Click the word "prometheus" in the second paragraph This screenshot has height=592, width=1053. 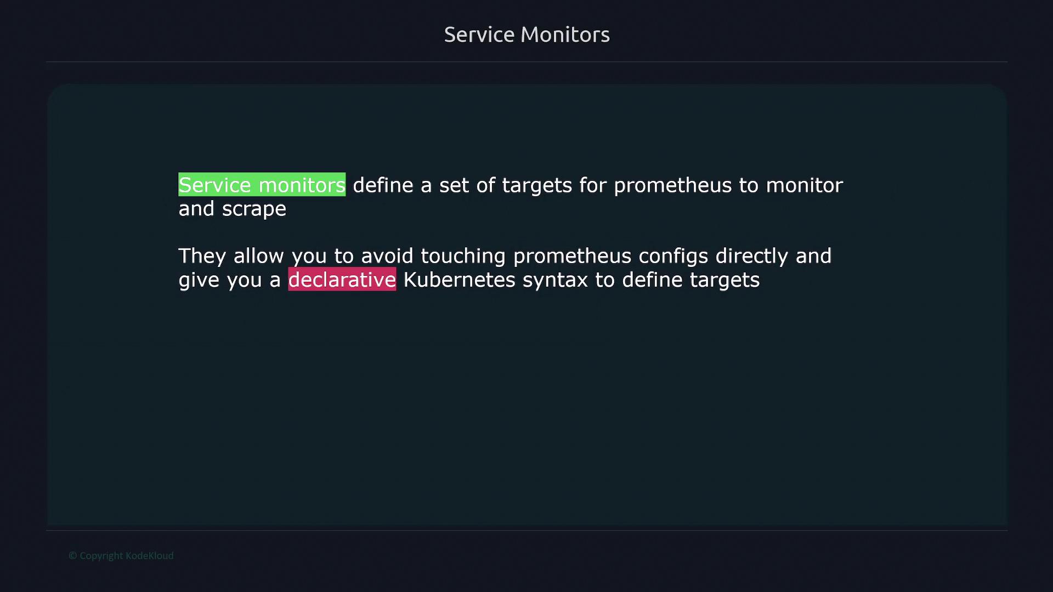572,256
